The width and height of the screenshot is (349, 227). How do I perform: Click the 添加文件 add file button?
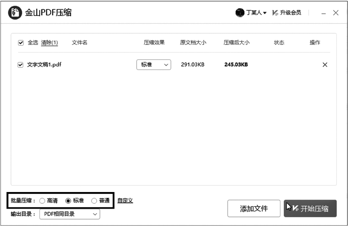(x=254, y=209)
